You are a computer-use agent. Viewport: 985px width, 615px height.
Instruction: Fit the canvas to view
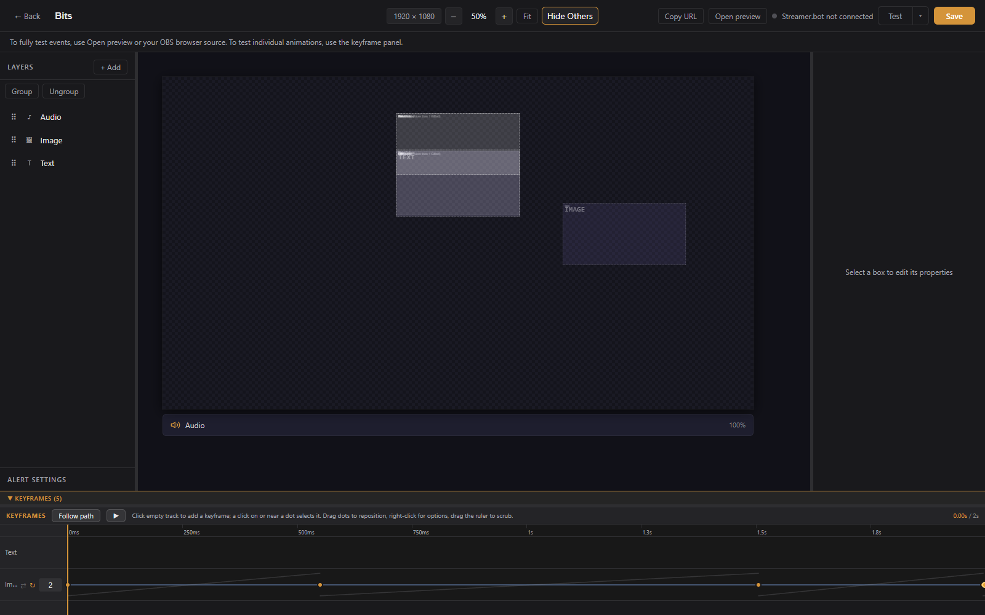(527, 17)
